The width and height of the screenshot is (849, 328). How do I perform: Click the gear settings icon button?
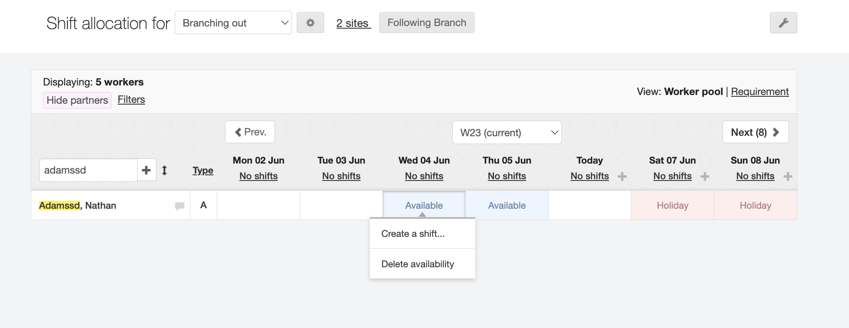tap(310, 23)
